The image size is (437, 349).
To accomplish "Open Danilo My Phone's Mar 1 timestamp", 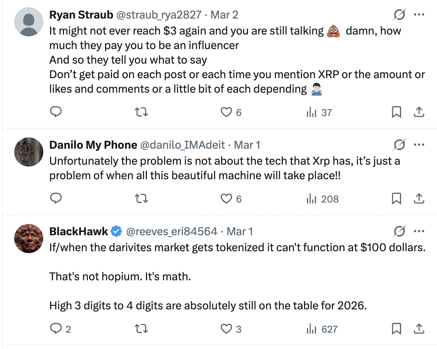I will pyautogui.click(x=247, y=145).
